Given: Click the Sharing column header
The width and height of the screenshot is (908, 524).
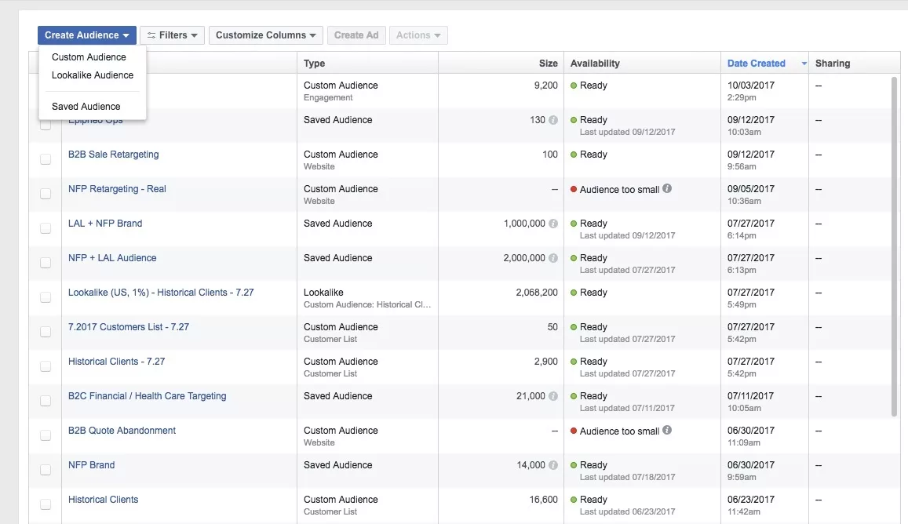Looking at the screenshot, I should coord(832,63).
